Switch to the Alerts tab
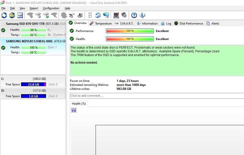 point(212,23)
